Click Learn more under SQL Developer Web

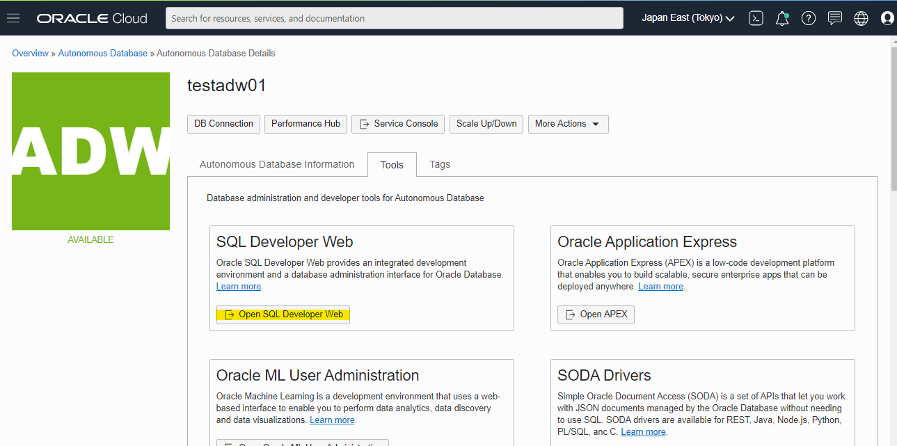(x=238, y=287)
